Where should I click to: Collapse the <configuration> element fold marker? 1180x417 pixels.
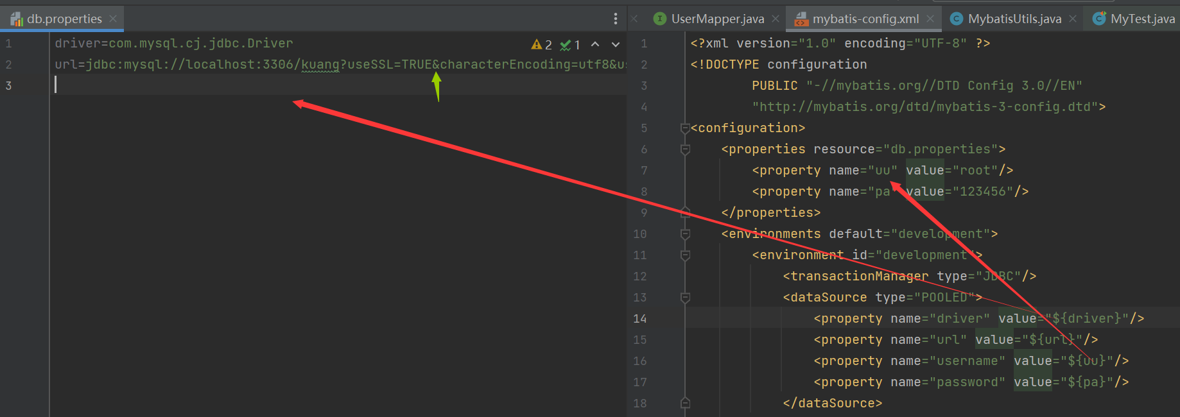tap(685, 128)
